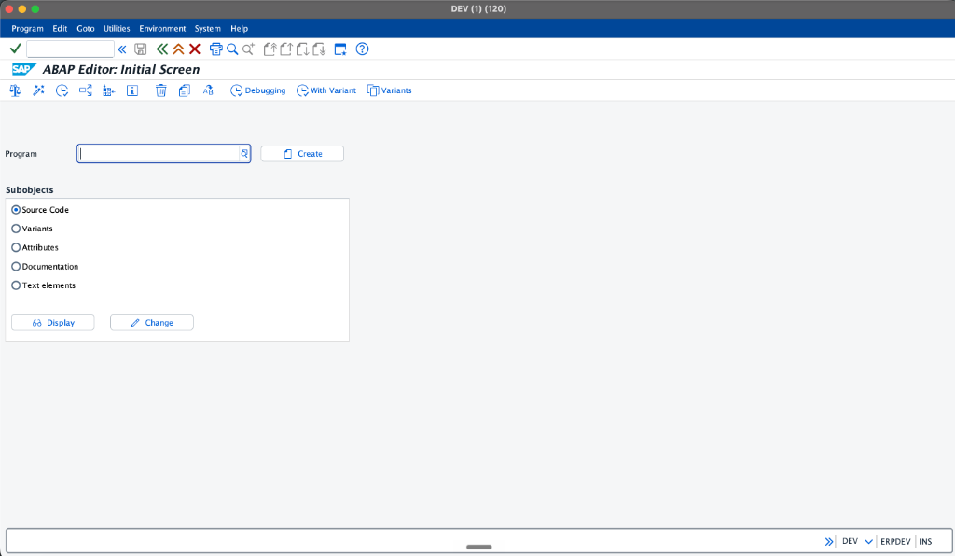Click the Display button

(53, 323)
